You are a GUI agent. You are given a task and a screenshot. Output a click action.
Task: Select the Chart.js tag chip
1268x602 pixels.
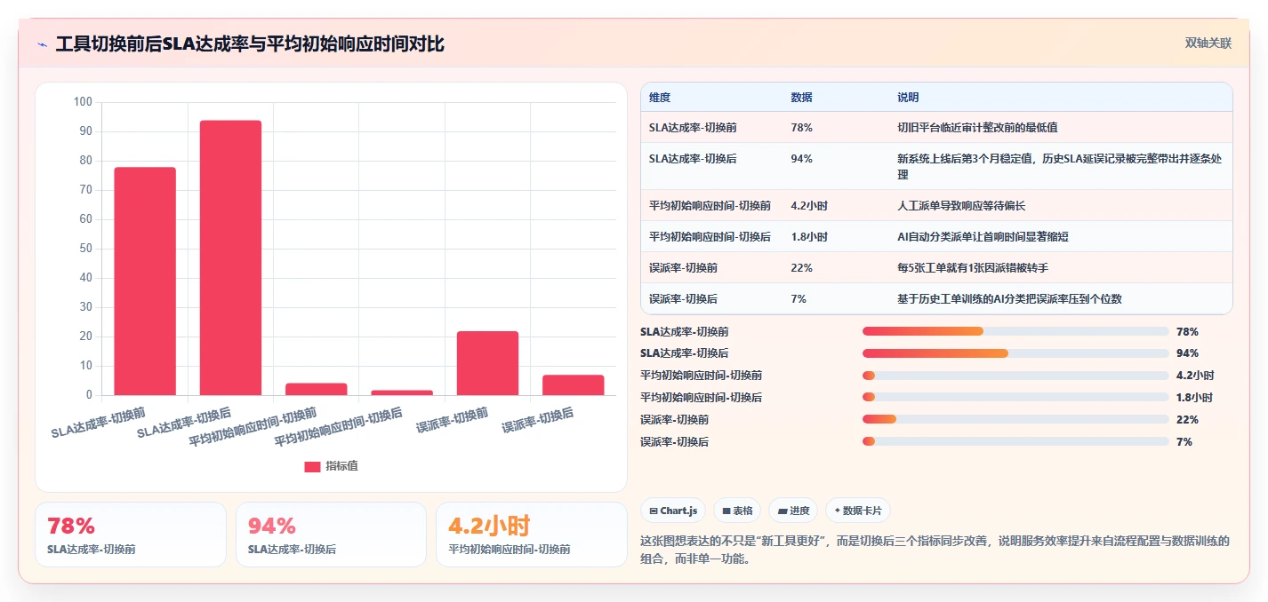coord(673,511)
